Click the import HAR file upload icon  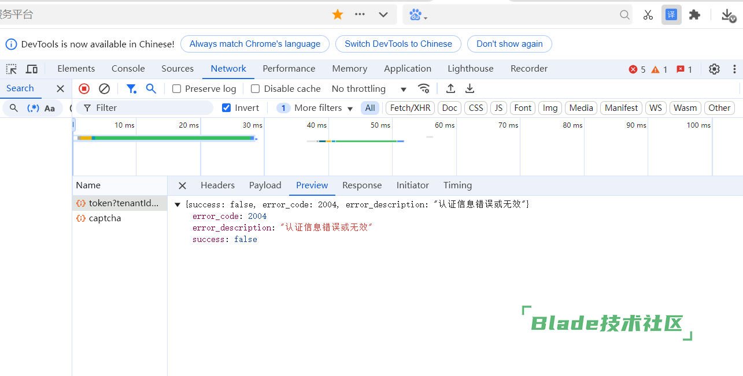pos(450,88)
